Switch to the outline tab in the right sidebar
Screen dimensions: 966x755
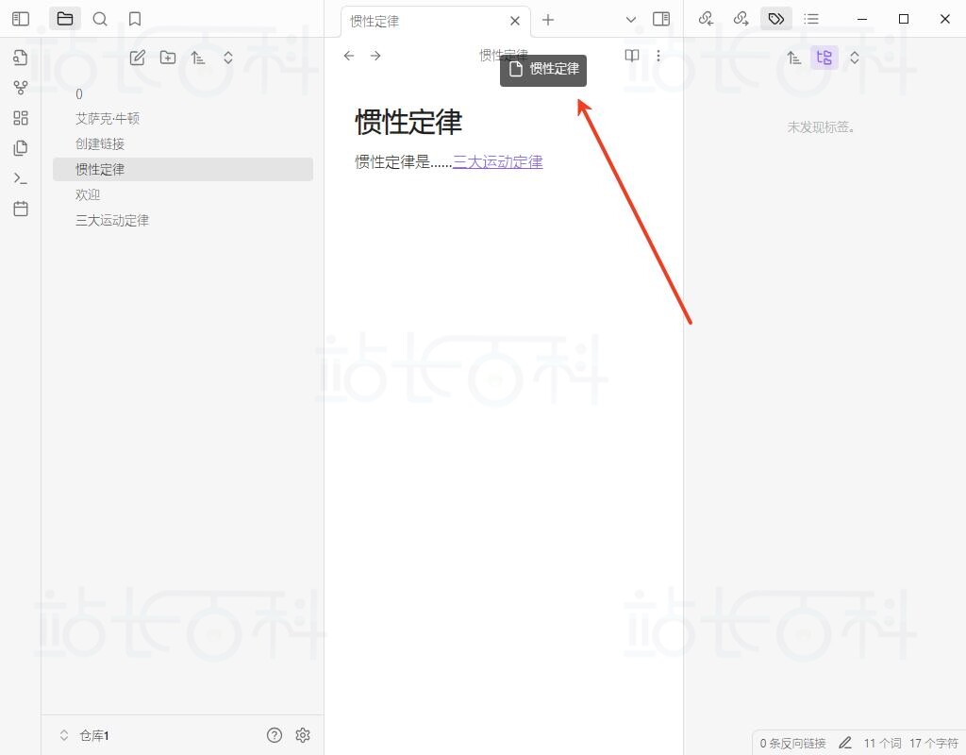811,19
